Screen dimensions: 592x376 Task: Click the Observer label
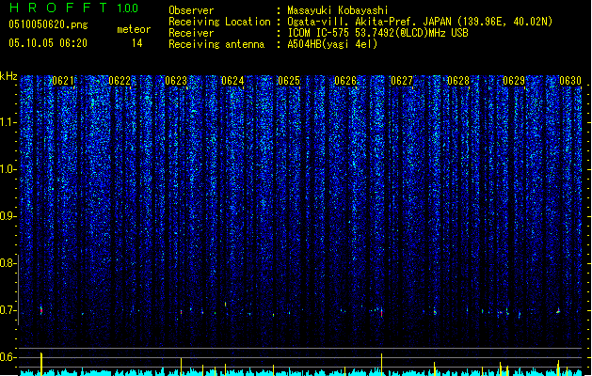click(x=191, y=10)
